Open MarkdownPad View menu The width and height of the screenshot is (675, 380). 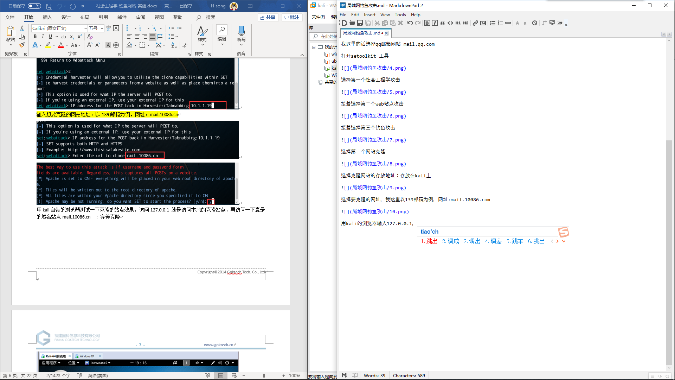[x=385, y=14]
